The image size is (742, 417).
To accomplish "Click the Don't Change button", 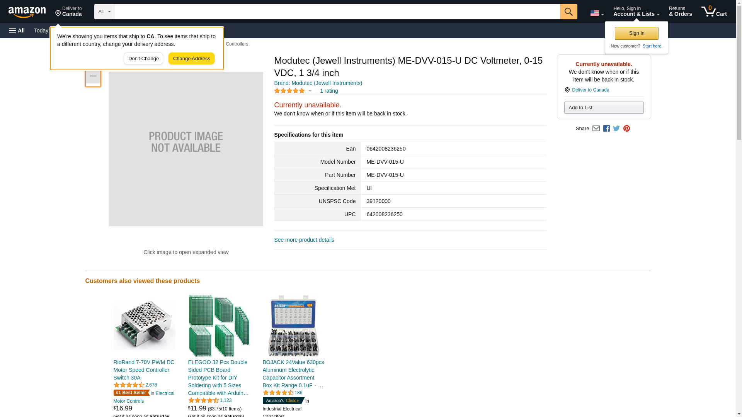I will 143,59.
